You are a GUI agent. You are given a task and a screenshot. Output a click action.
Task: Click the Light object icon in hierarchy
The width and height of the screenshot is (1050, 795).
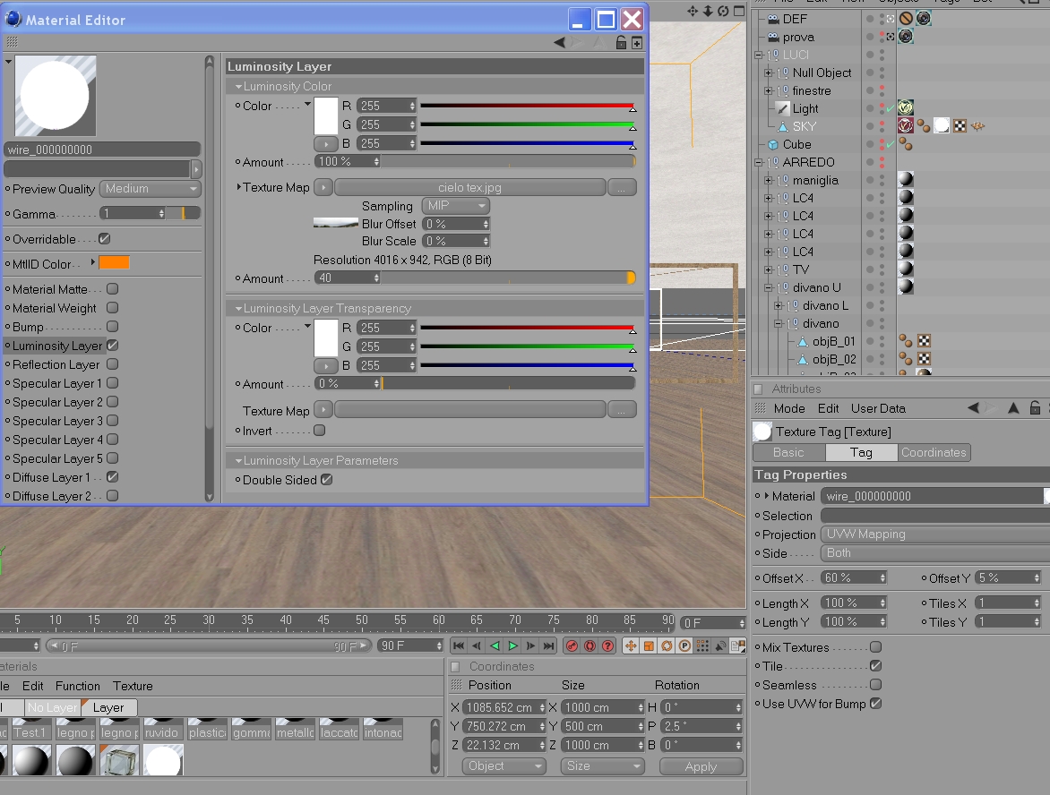click(782, 108)
